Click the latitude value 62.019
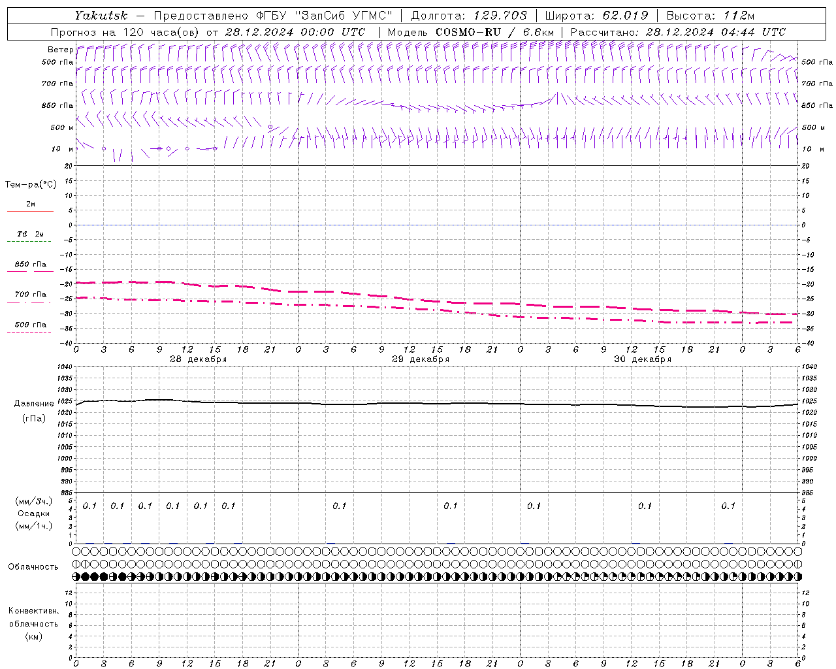The image size is (836, 669). pyautogui.click(x=625, y=16)
